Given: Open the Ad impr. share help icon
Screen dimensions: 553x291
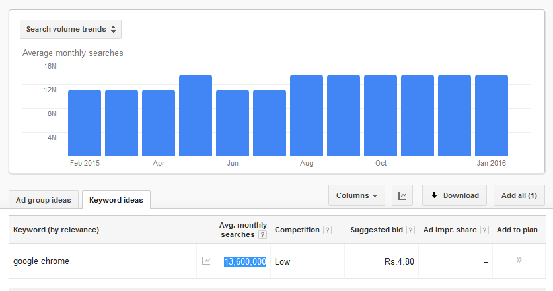Looking at the screenshot, I should [484, 230].
